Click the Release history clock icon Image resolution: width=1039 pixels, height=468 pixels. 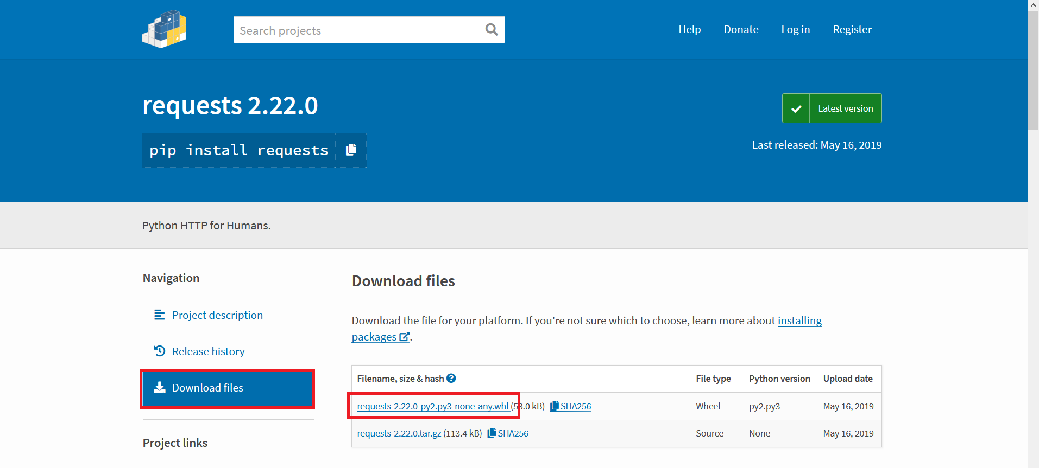[x=160, y=351]
